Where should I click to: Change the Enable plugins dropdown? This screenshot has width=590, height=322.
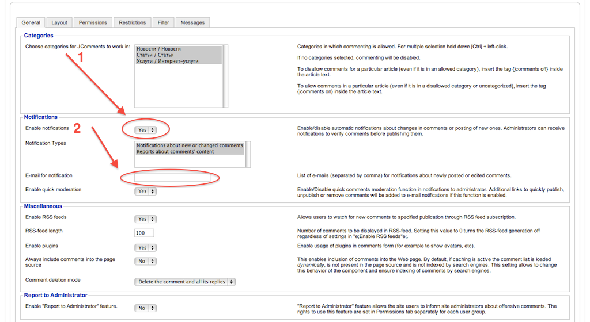(x=146, y=247)
